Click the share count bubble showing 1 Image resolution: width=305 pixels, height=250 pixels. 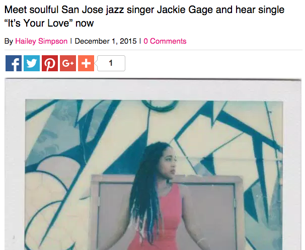pyautogui.click(x=111, y=63)
